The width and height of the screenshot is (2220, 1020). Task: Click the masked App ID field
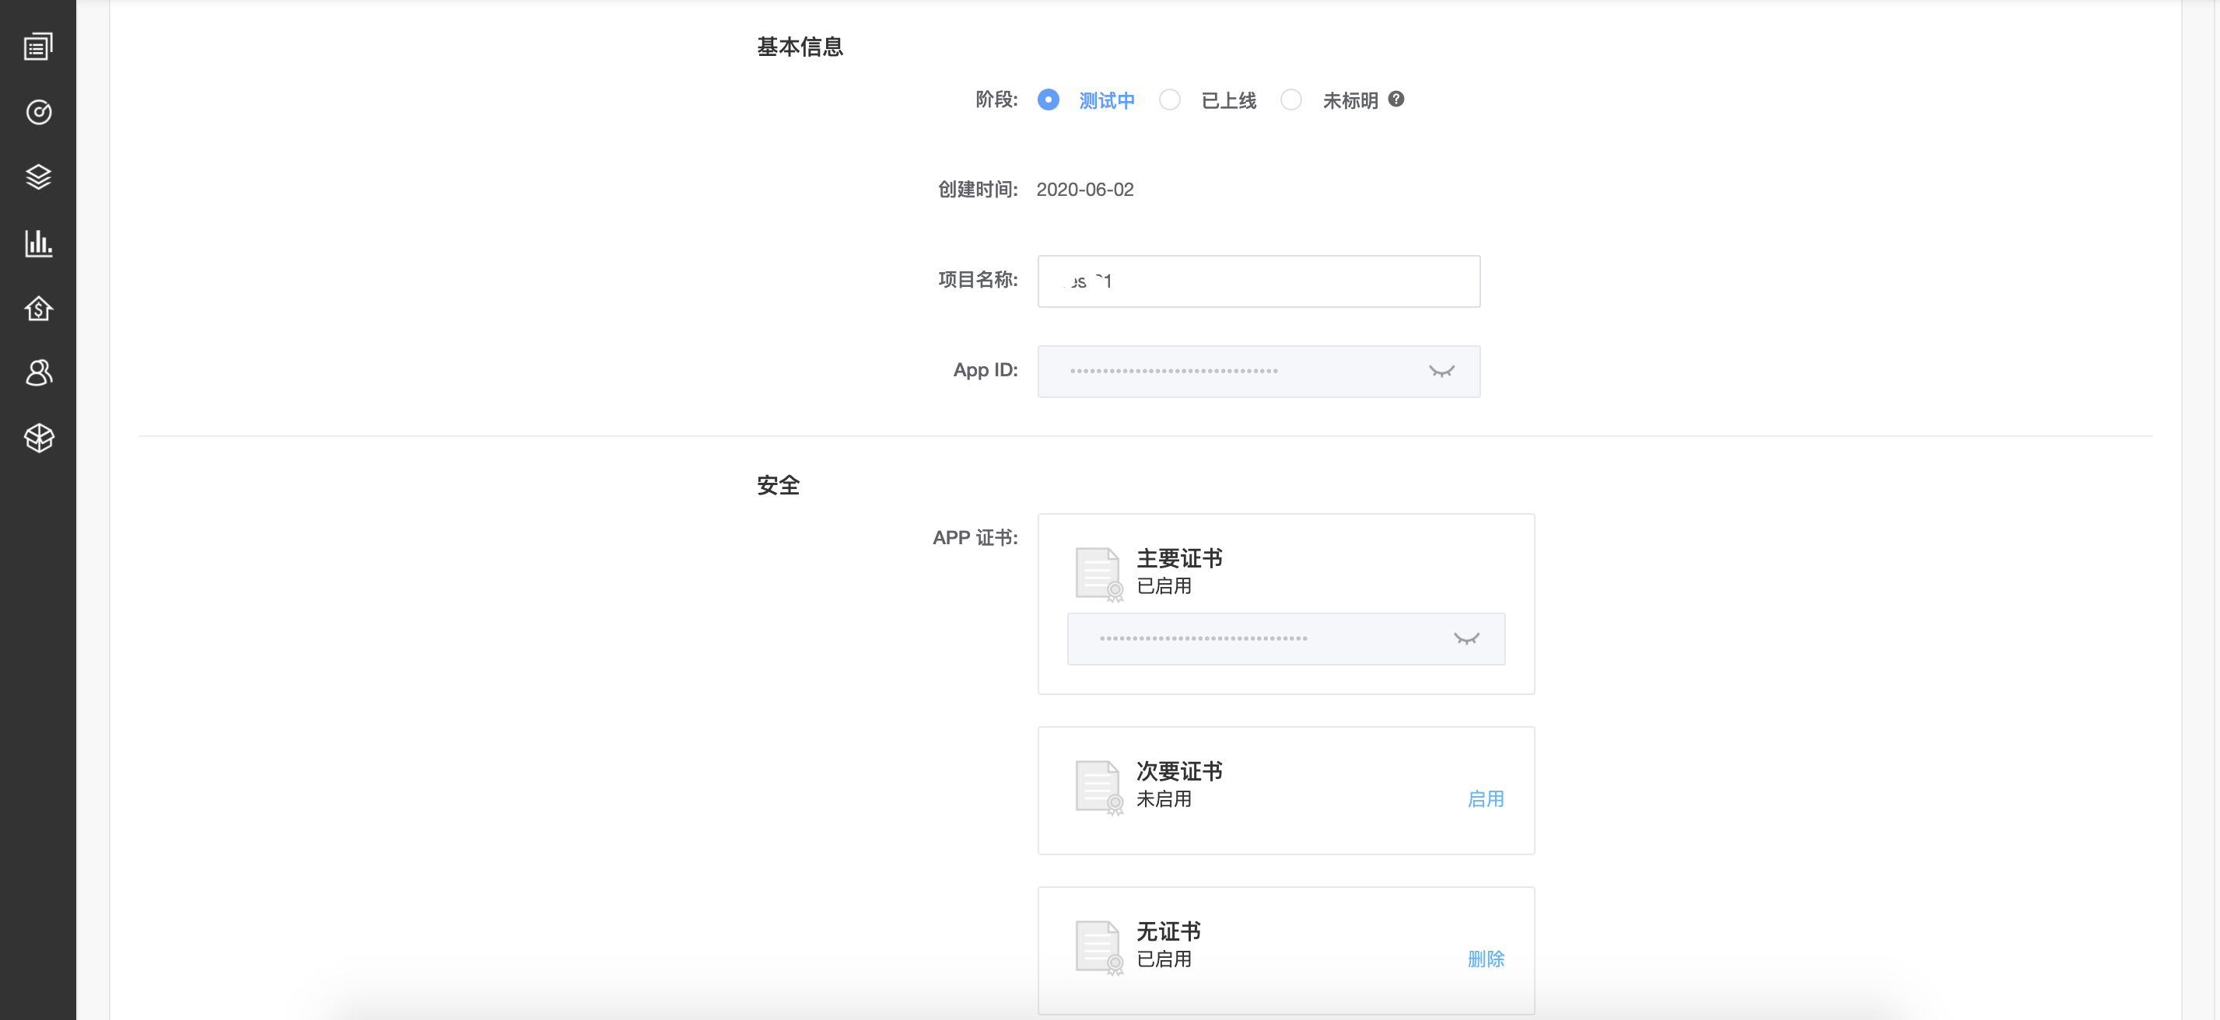tap(1224, 372)
